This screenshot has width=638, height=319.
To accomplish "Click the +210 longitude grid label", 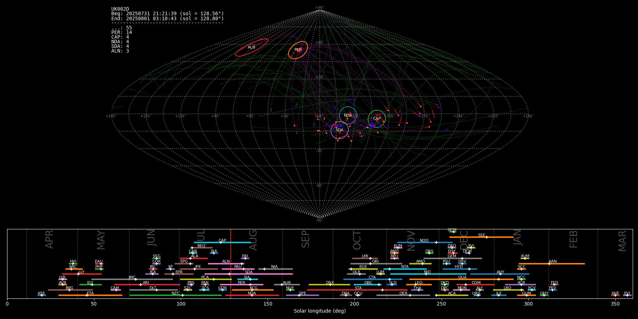I will [493, 116].
